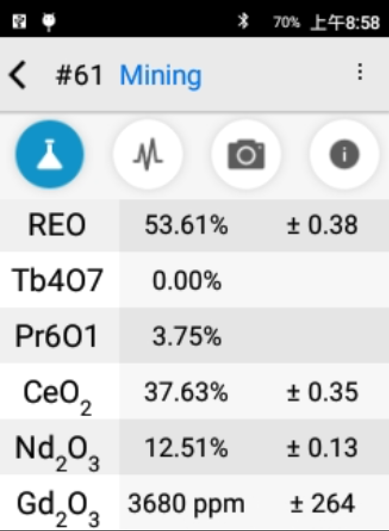Tap the battery 70% indicator
This screenshot has height=531, width=389.
287,23
